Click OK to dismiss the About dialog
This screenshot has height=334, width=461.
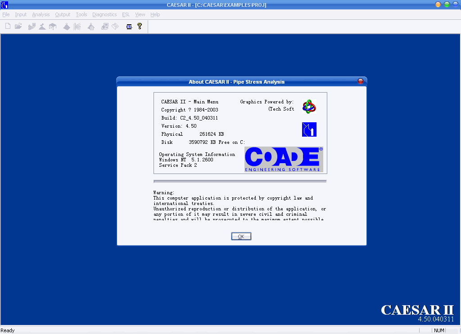(241, 236)
